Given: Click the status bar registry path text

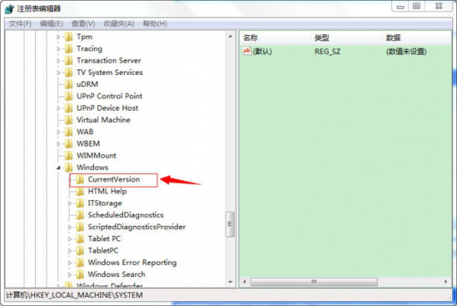Looking at the screenshot, I should pos(75,295).
